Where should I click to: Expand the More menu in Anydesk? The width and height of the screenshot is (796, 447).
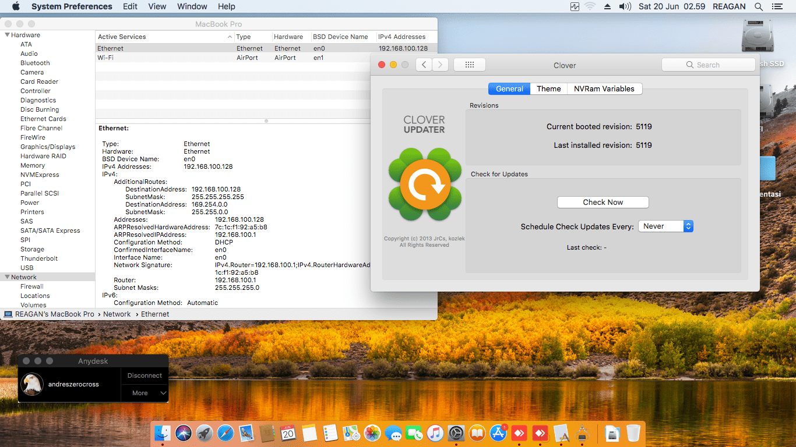coord(145,393)
